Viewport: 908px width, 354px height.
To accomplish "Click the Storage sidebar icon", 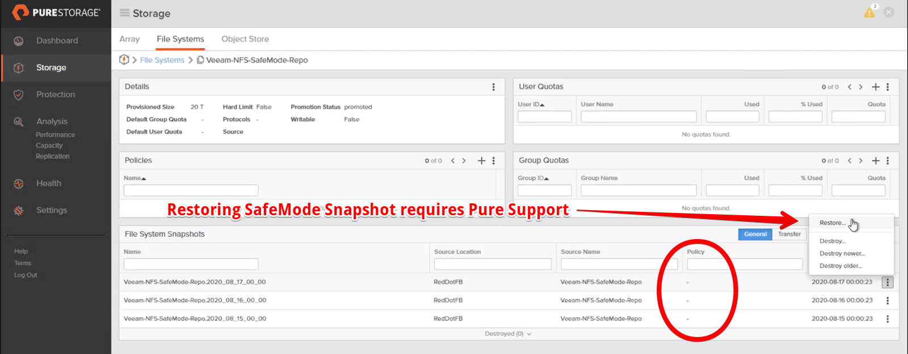I will (x=19, y=67).
